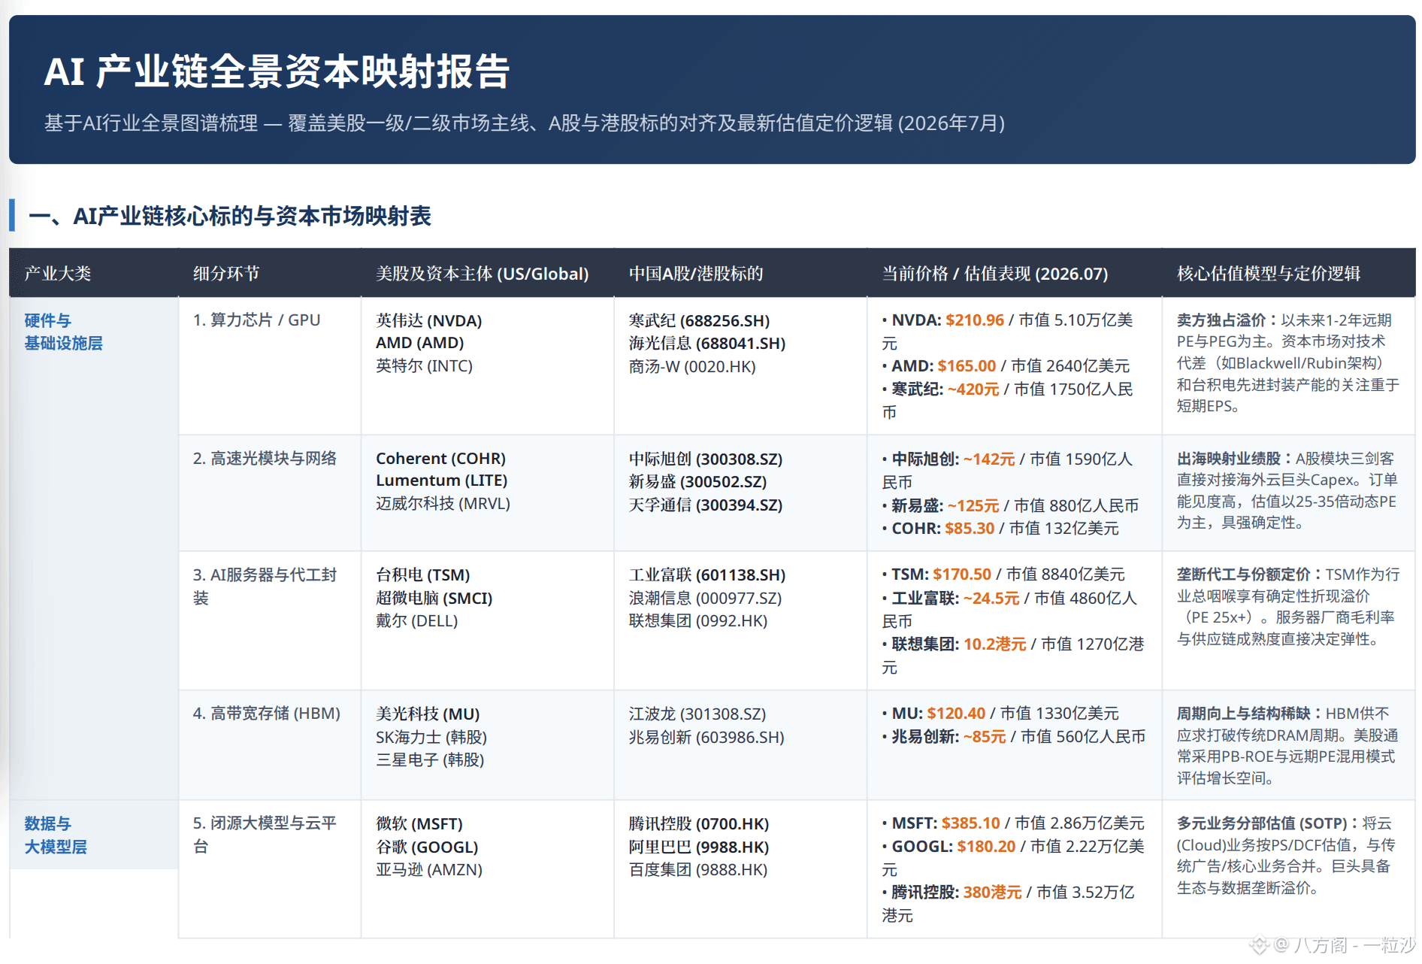1422x964 pixels.
Task: Click the "浪潮信息 (000977.SZ)" stock entry
Action: [706, 599]
